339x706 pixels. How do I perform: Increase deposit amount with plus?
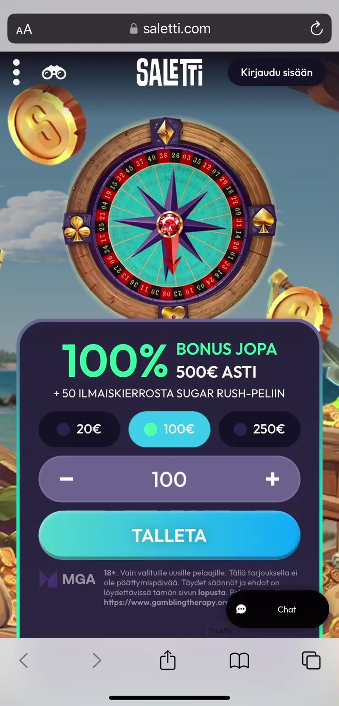pyautogui.click(x=272, y=479)
